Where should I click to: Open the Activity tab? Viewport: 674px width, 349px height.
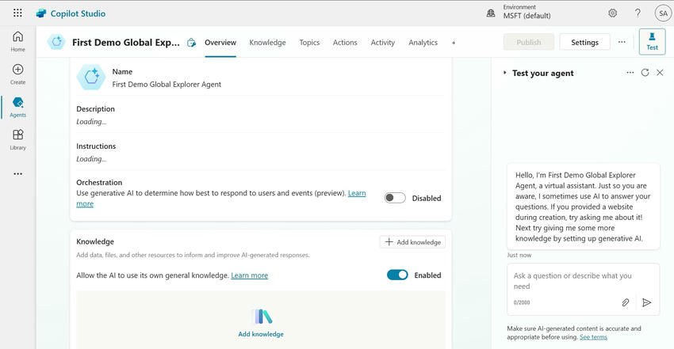pos(382,43)
